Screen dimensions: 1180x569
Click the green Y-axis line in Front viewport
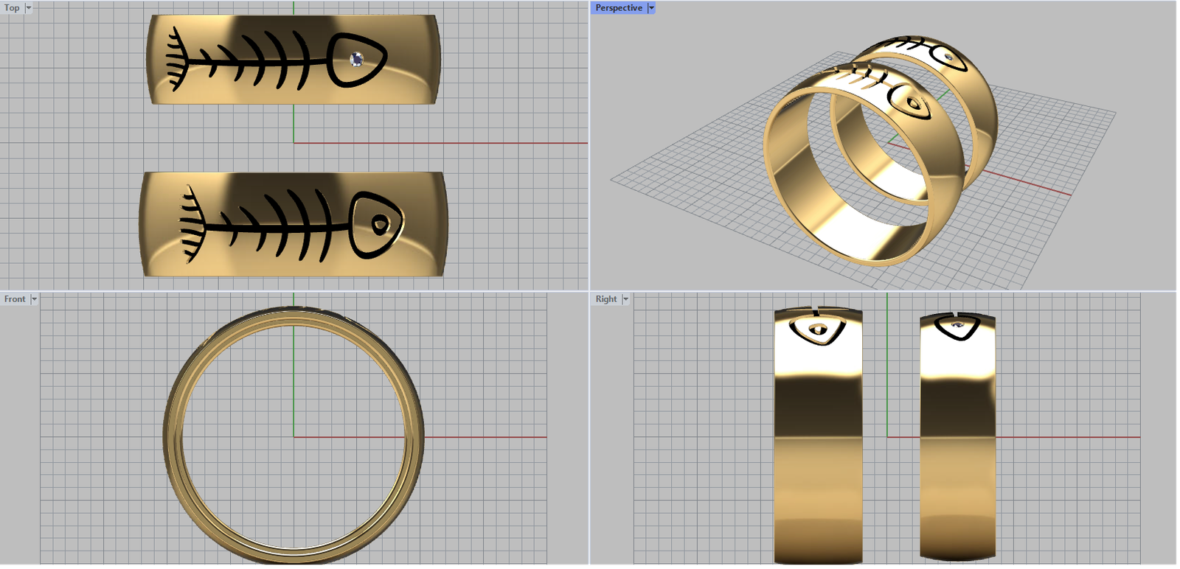tap(294, 383)
